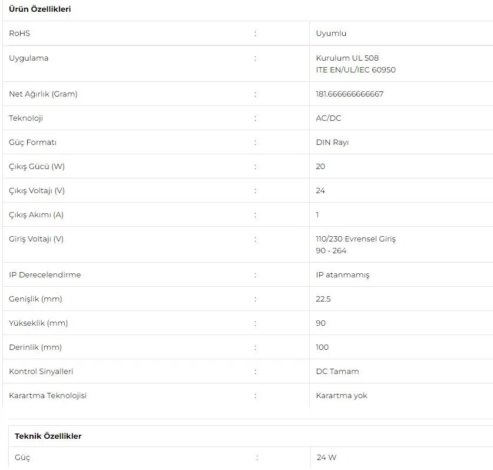This screenshot has height=470, width=493.
Task: Click the Ürün Özellikleri heading
Action: (40, 9)
